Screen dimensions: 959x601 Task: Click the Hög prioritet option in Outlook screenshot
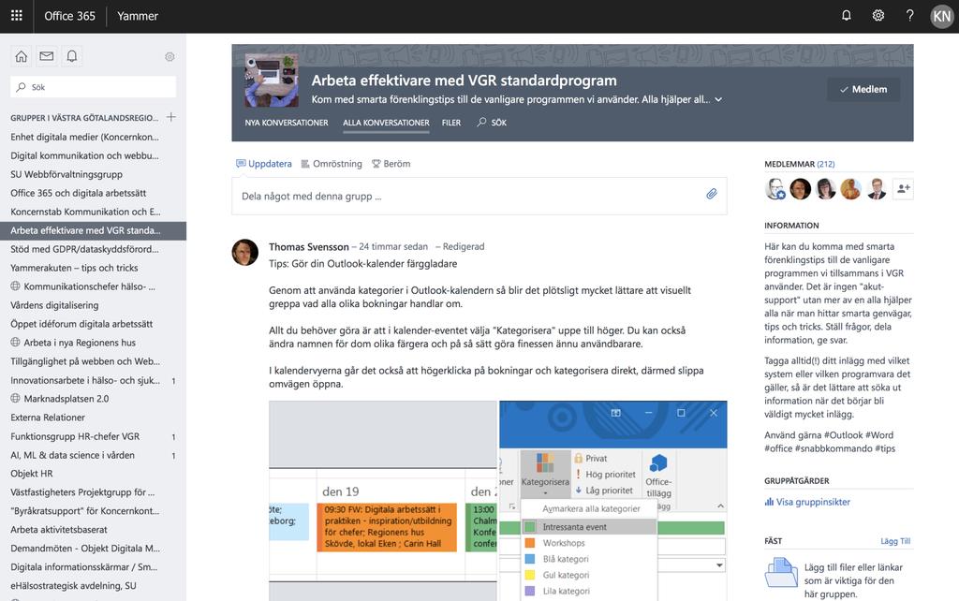click(x=605, y=474)
